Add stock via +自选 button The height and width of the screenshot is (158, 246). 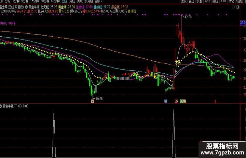coord(239,1)
